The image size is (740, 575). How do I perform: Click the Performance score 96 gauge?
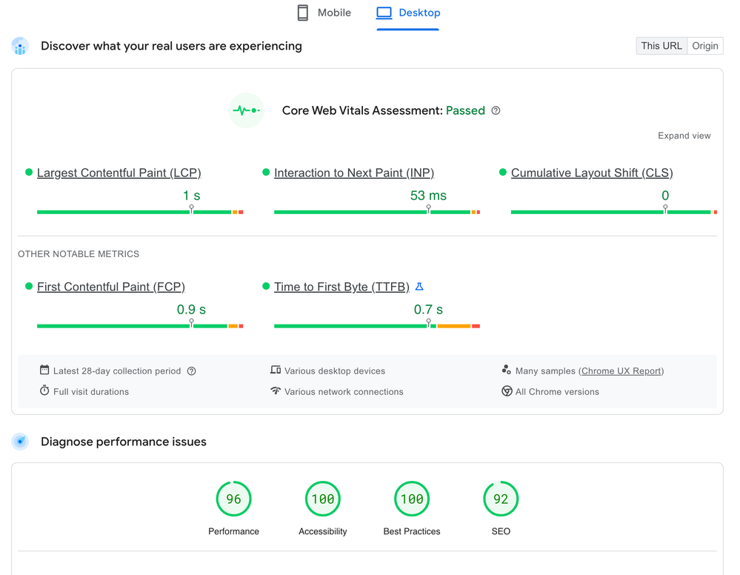[233, 499]
